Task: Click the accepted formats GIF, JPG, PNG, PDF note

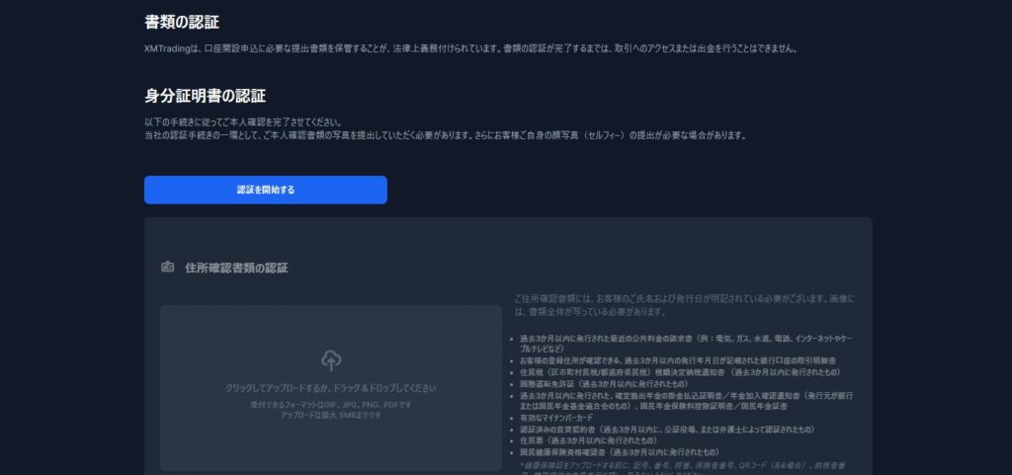Action: (x=330, y=405)
